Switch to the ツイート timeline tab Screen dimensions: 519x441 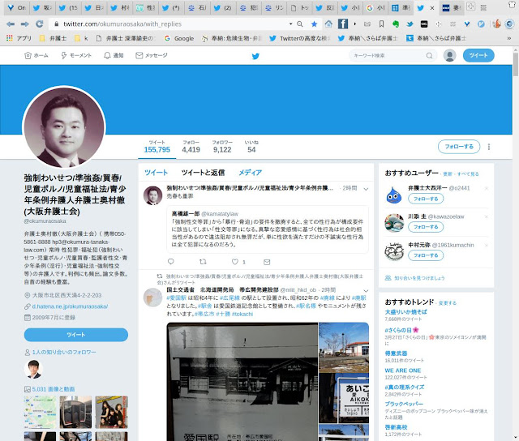click(x=156, y=173)
